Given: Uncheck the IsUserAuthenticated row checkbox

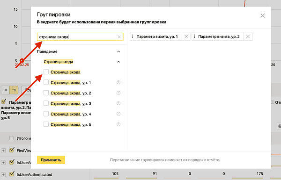Looking at the screenshot, I should pos(12,174).
